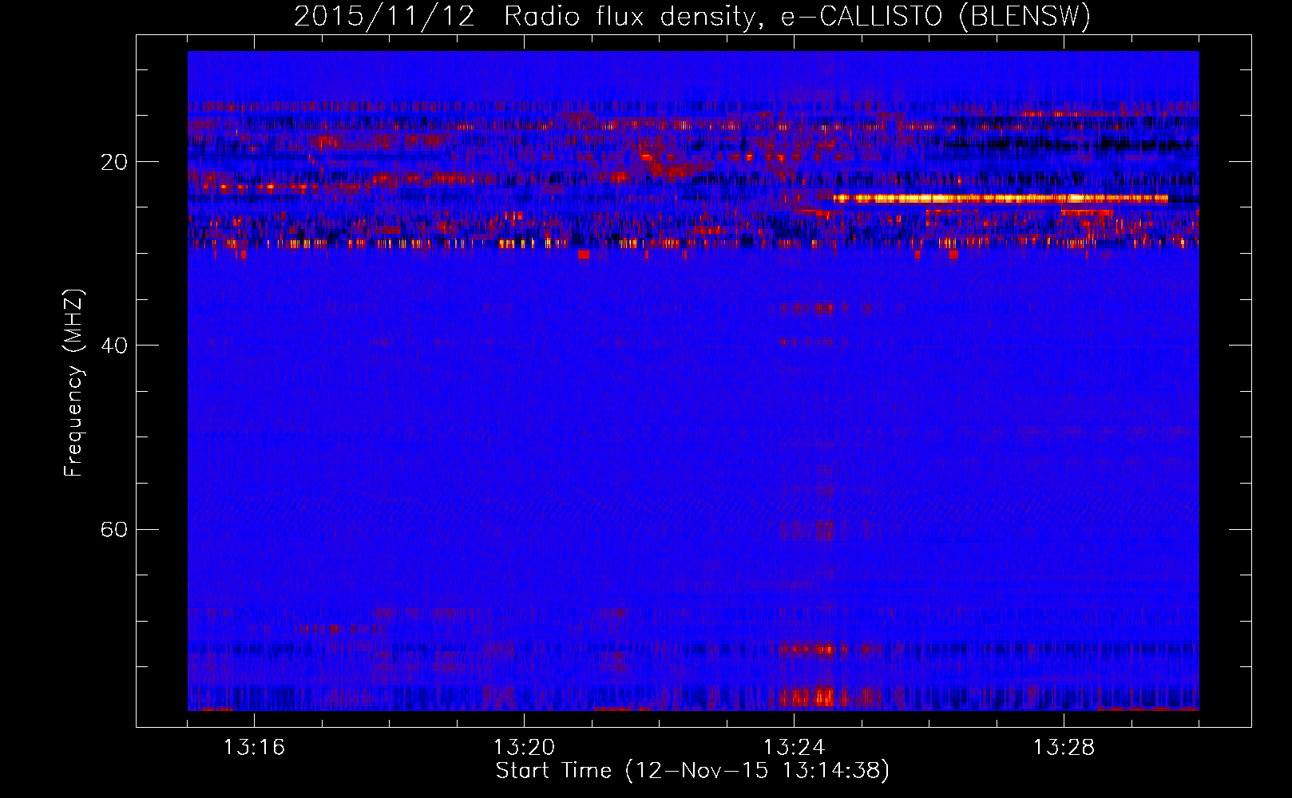Click the 13:20 time tick label
The height and width of the screenshot is (798, 1292).
pos(524,748)
